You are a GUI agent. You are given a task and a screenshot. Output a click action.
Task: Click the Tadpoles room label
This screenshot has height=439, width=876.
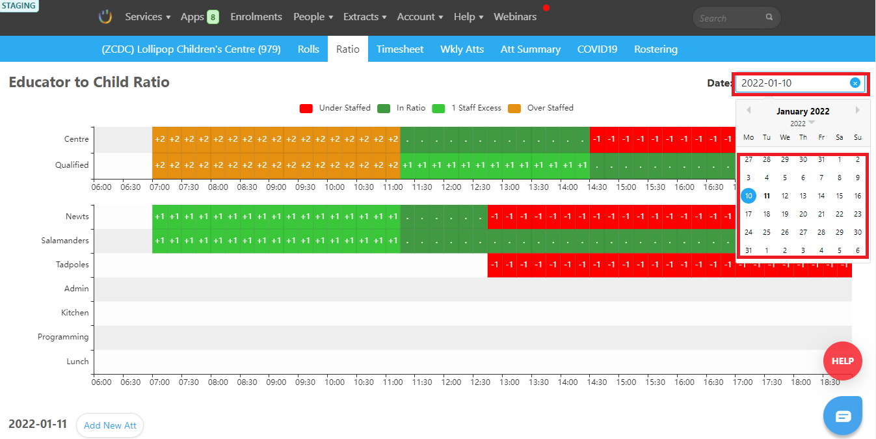pyautogui.click(x=72, y=265)
